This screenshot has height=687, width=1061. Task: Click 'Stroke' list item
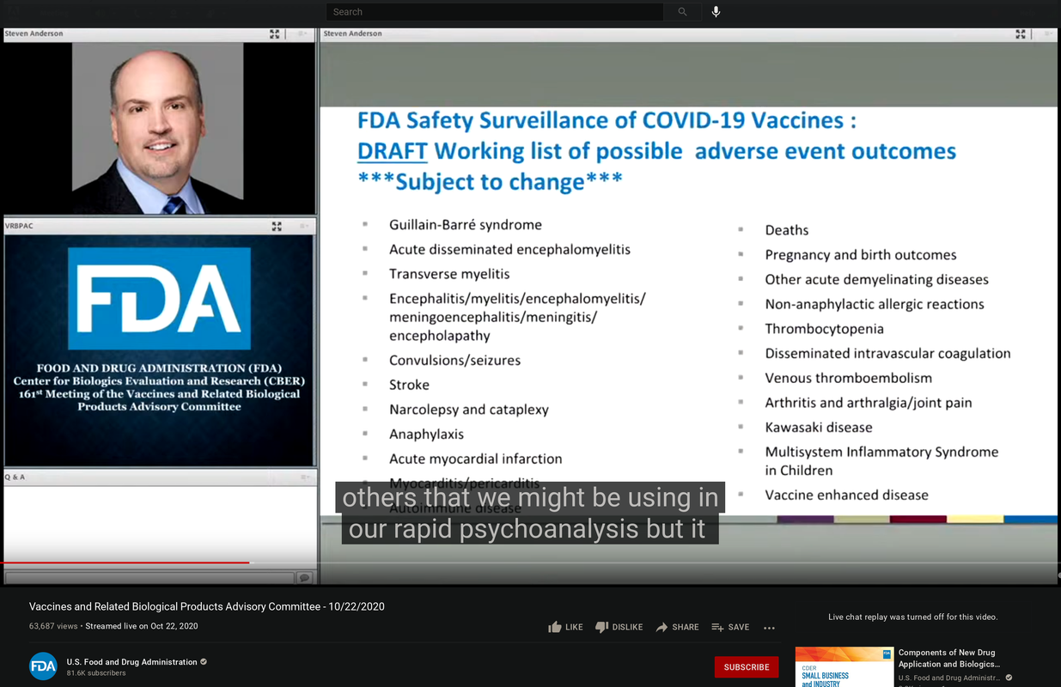click(409, 385)
